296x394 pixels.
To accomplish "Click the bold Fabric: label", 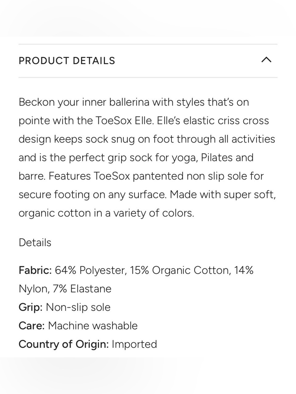I will point(35,270).
